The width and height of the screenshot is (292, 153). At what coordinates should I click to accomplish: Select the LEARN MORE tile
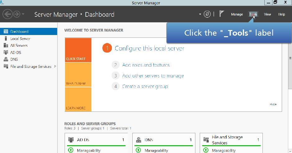click(x=78, y=99)
